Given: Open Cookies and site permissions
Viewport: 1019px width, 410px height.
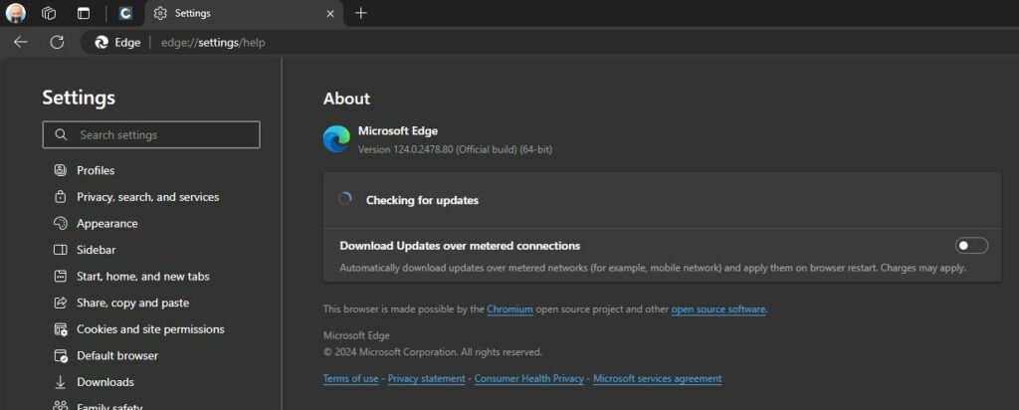Looking at the screenshot, I should [150, 329].
